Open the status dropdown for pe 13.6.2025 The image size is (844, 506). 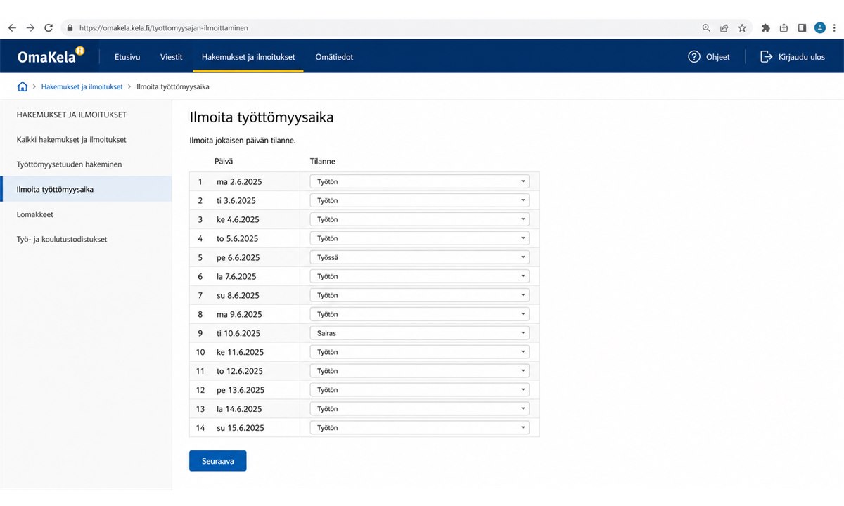click(420, 390)
